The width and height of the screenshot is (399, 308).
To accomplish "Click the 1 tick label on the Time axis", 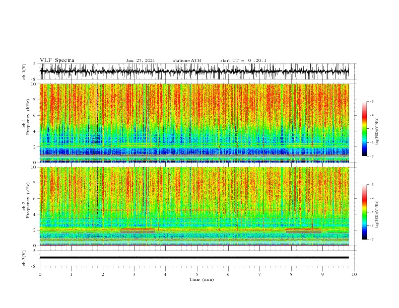I will [71, 274].
